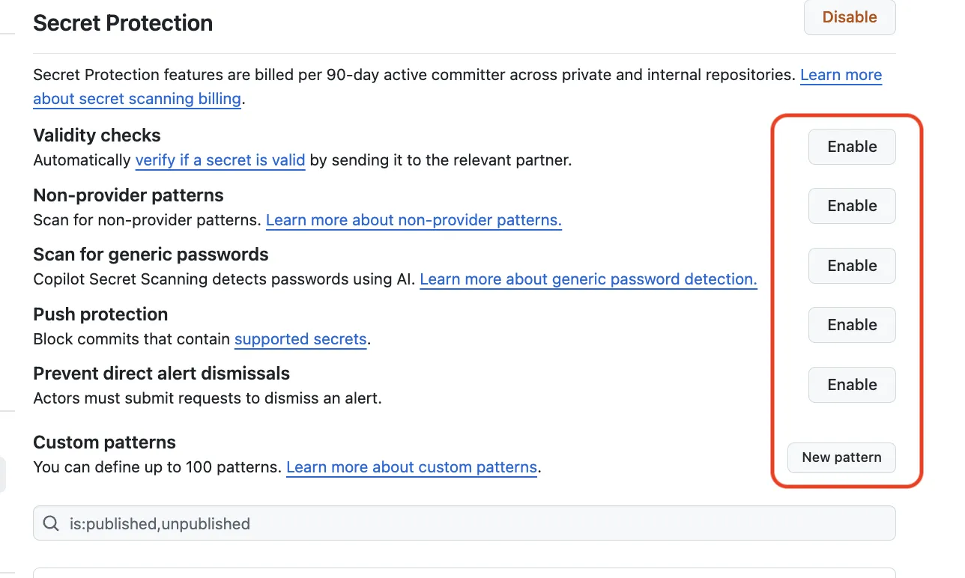Create a New pattern
The height and width of the screenshot is (578, 965).
841,457
